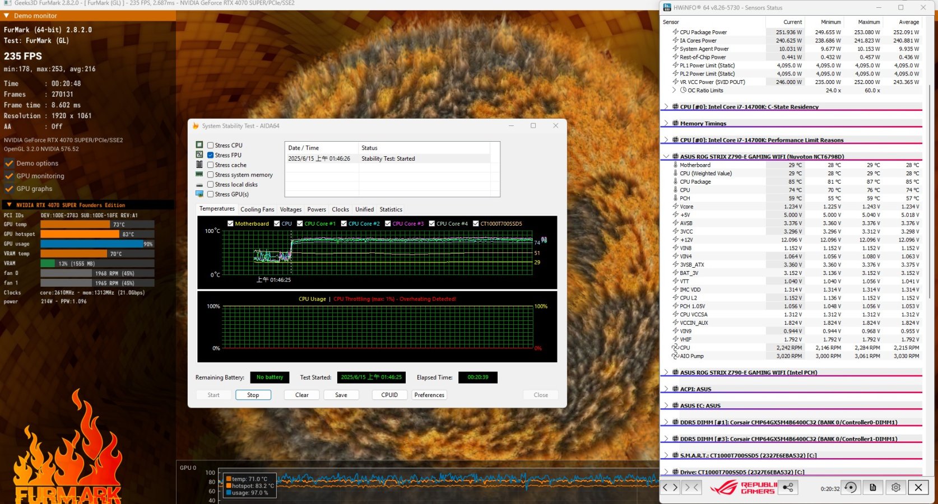Click fan icon of AIO Pump row
This screenshot has height=504, width=938.
[x=675, y=356]
